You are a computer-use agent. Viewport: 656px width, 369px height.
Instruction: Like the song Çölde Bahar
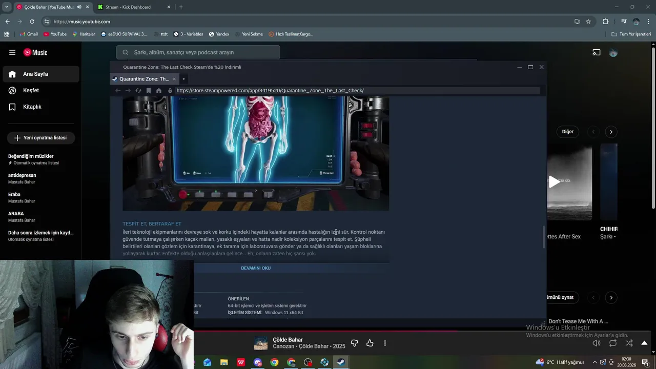click(x=370, y=343)
